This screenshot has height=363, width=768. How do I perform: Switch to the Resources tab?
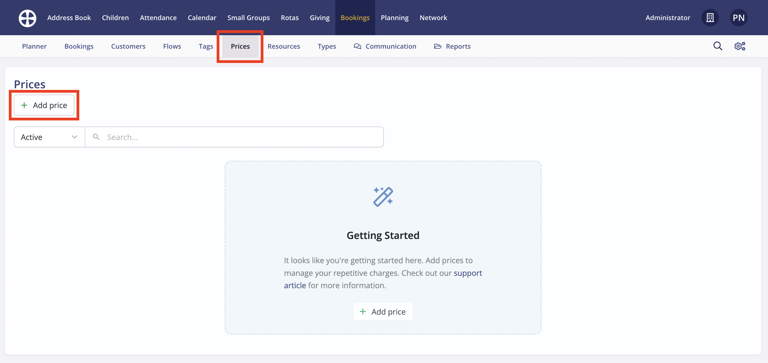284,46
